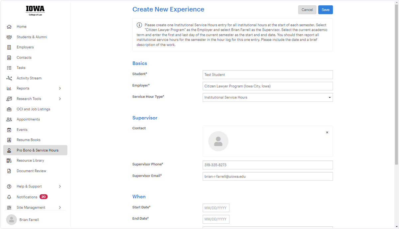Click the Home house icon in sidebar
399x229 pixels.
point(9,27)
